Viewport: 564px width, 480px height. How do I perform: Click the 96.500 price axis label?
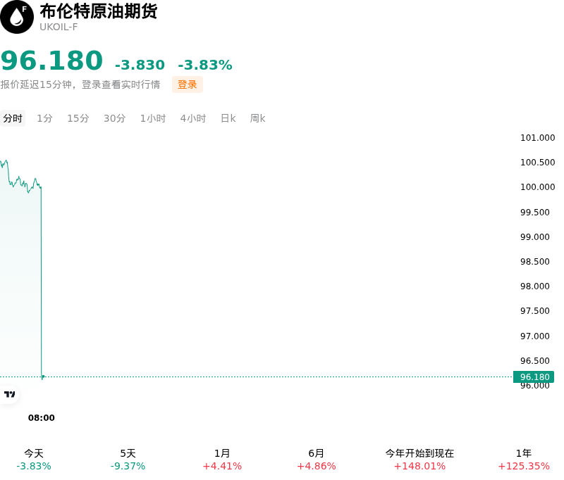535,360
